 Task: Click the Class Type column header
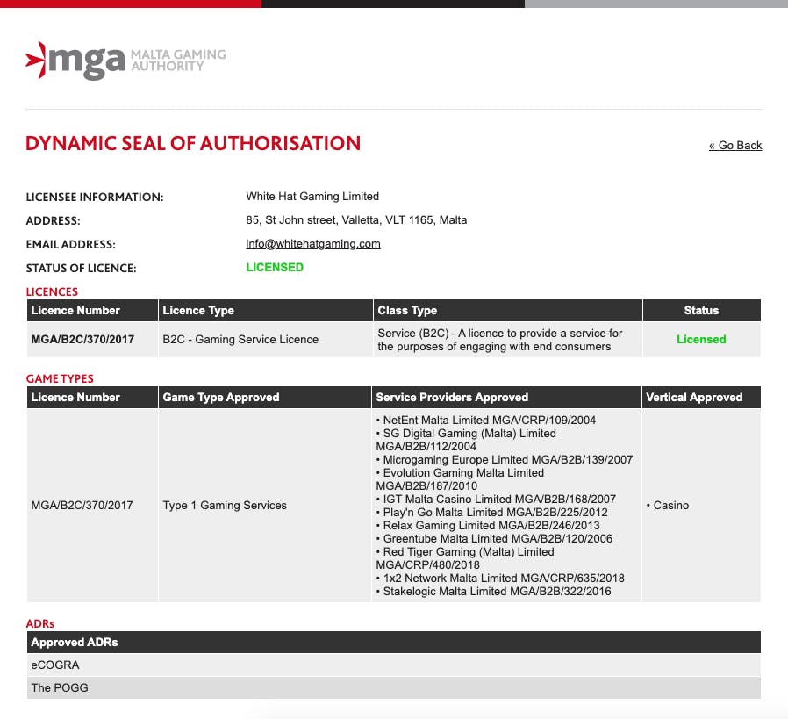507,310
